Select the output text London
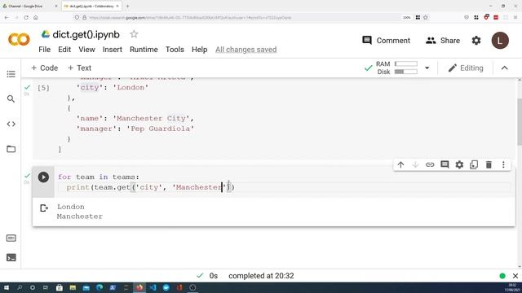 pos(71,207)
